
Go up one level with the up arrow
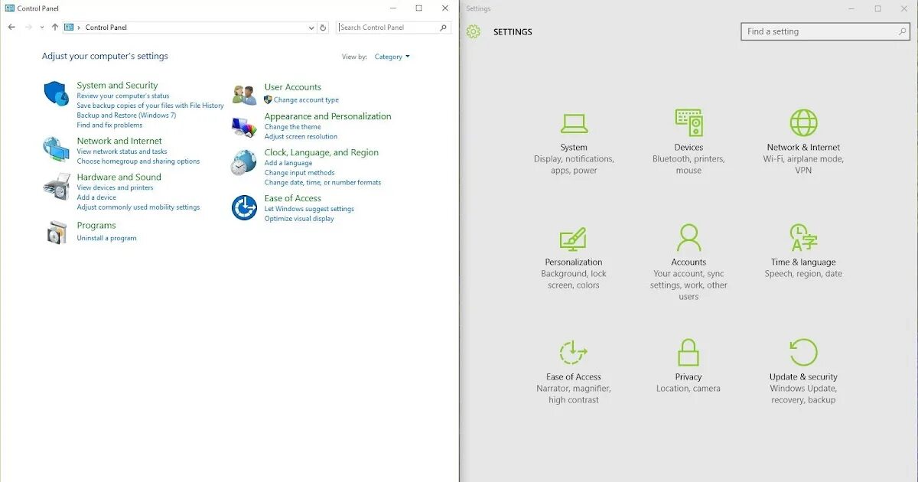point(55,27)
